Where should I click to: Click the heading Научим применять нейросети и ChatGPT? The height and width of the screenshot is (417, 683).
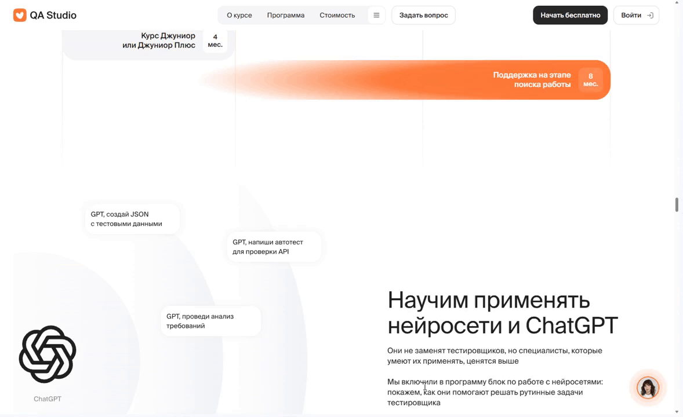(x=503, y=313)
